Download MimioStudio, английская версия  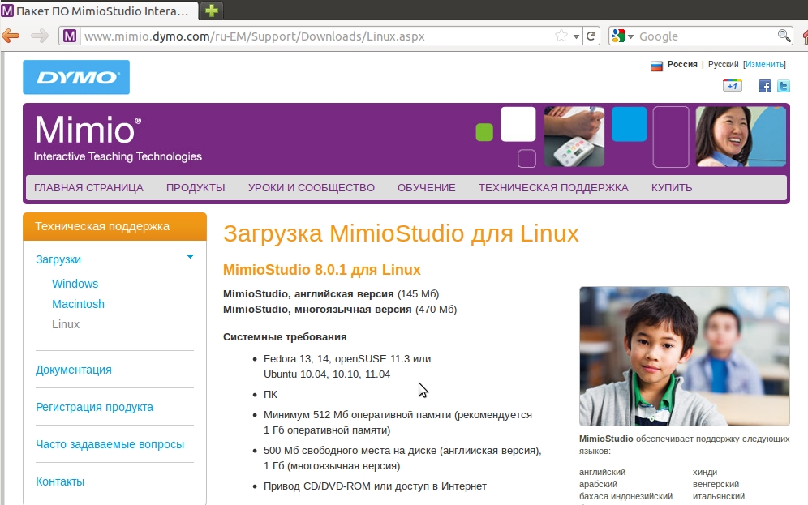308,294
